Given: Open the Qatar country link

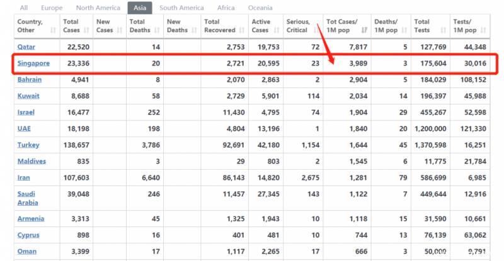Looking at the screenshot, I should click(x=27, y=47).
